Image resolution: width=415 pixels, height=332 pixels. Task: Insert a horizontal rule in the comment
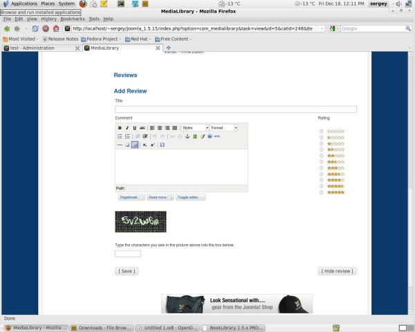pyautogui.click(x=120, y=145)
